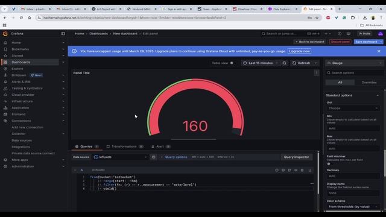
Task: Open the Gauge visualization picker
Action: coord(355,63)
